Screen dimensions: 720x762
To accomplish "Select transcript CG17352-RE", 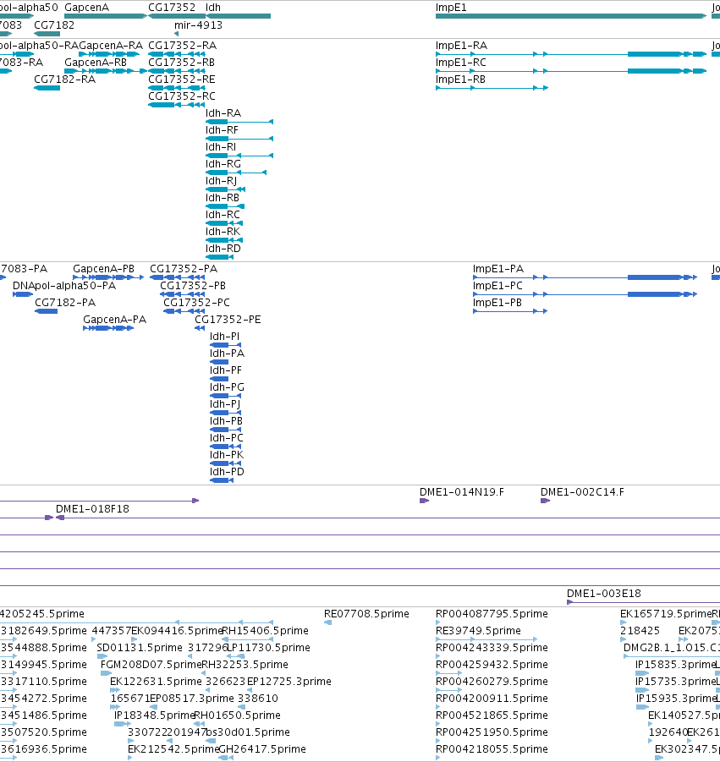I will click(x=181, y=79).
